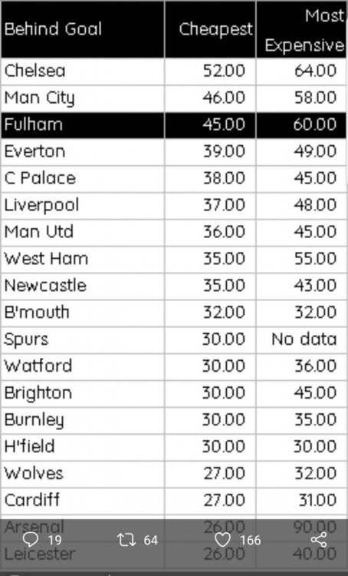Tap the like count 166
This screenshot has height=576, width=348.
pyautogui.click(x=251, y=541)
